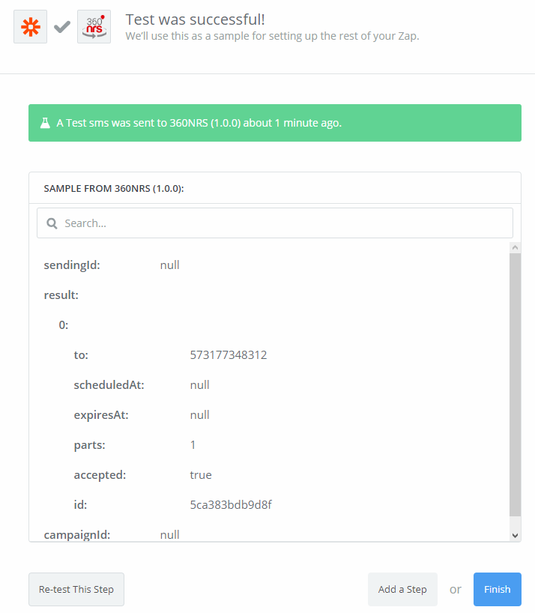Click the magnifying glass search icon
The image size is (535, 613).
[52, 223]
